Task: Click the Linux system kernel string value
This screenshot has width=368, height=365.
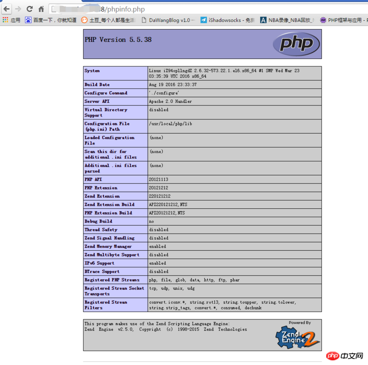Action: tap(224, 73)
